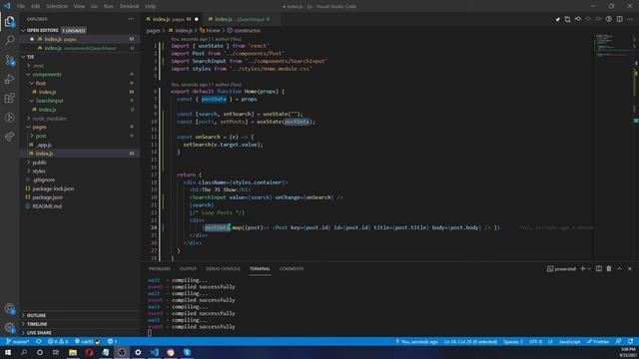
Task: Open the Search view in the activity bar
Action: click(x=9, y=40)
